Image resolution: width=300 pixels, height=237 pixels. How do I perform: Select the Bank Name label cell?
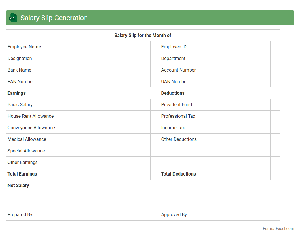pos(78,70)
